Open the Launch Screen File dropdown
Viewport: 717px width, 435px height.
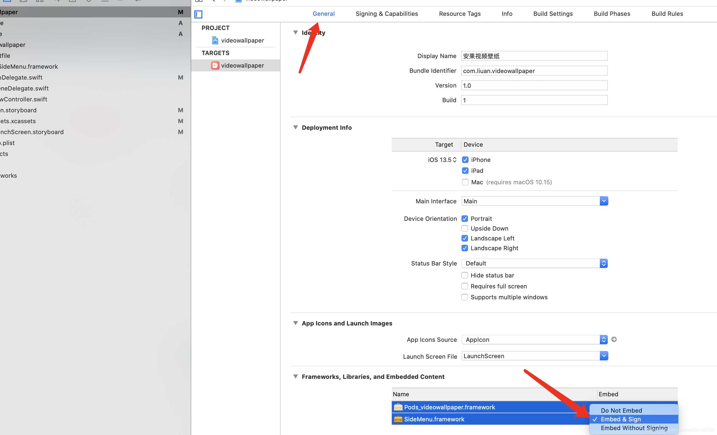[x=604, y=356]
